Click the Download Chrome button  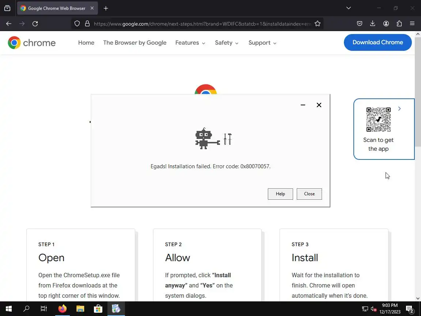tap(378, 42)
